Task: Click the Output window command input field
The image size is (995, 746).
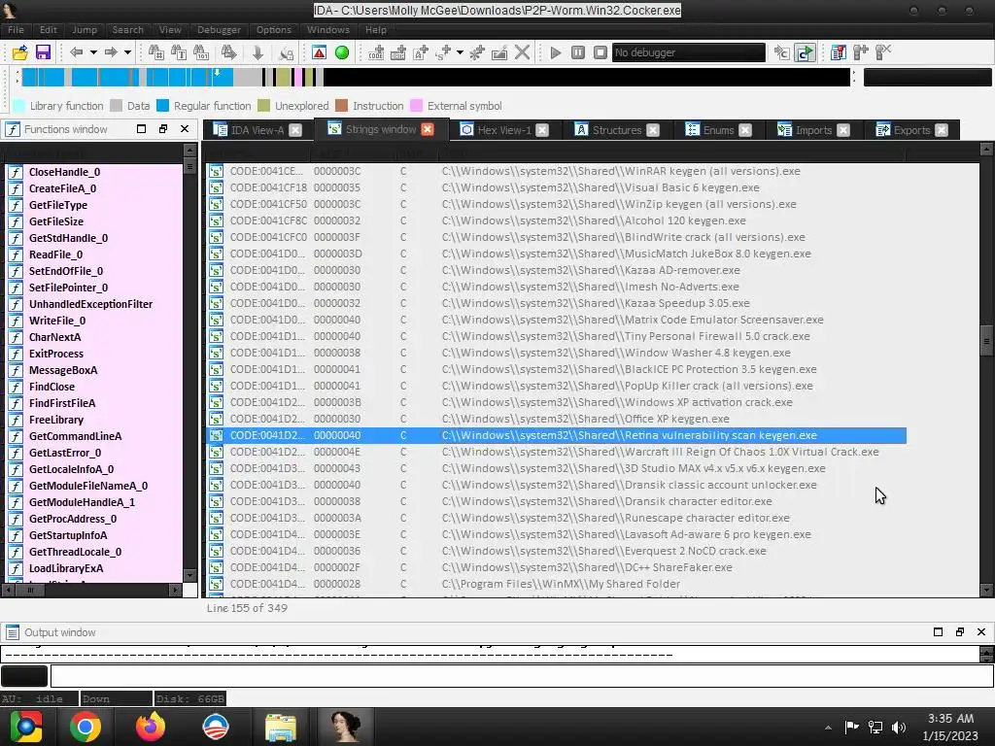Action: click(x=522, y=676)
